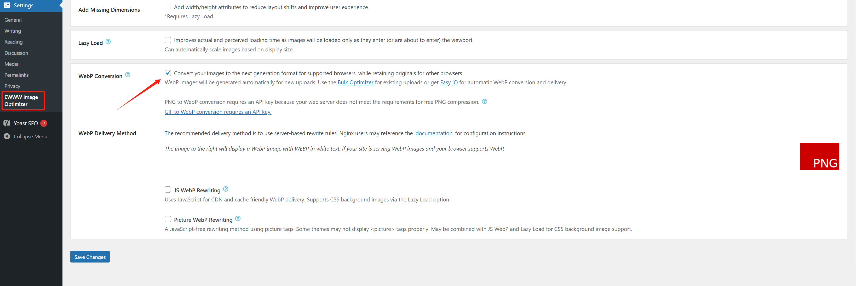856x286 pixels.
Task: Uncheck the WebP Conversion checkbox
Action: (168, 73)
